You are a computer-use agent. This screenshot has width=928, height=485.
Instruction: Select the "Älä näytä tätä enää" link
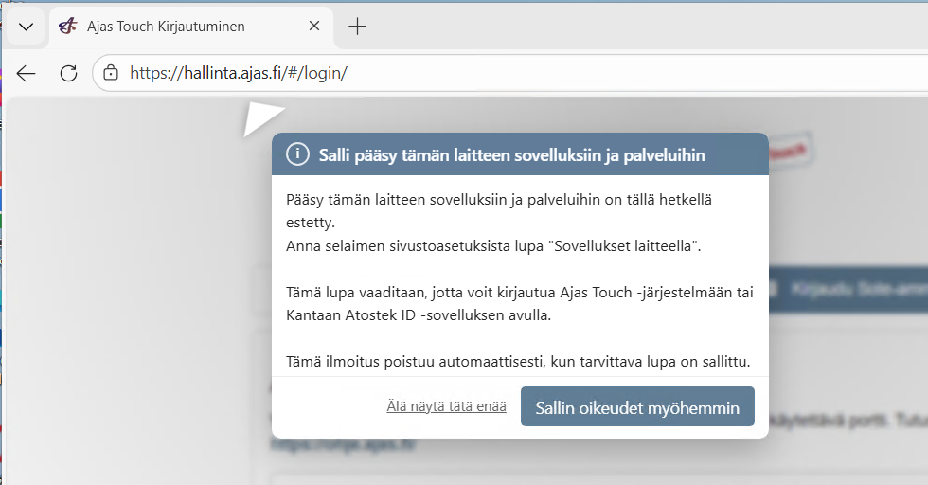(446, 407)
